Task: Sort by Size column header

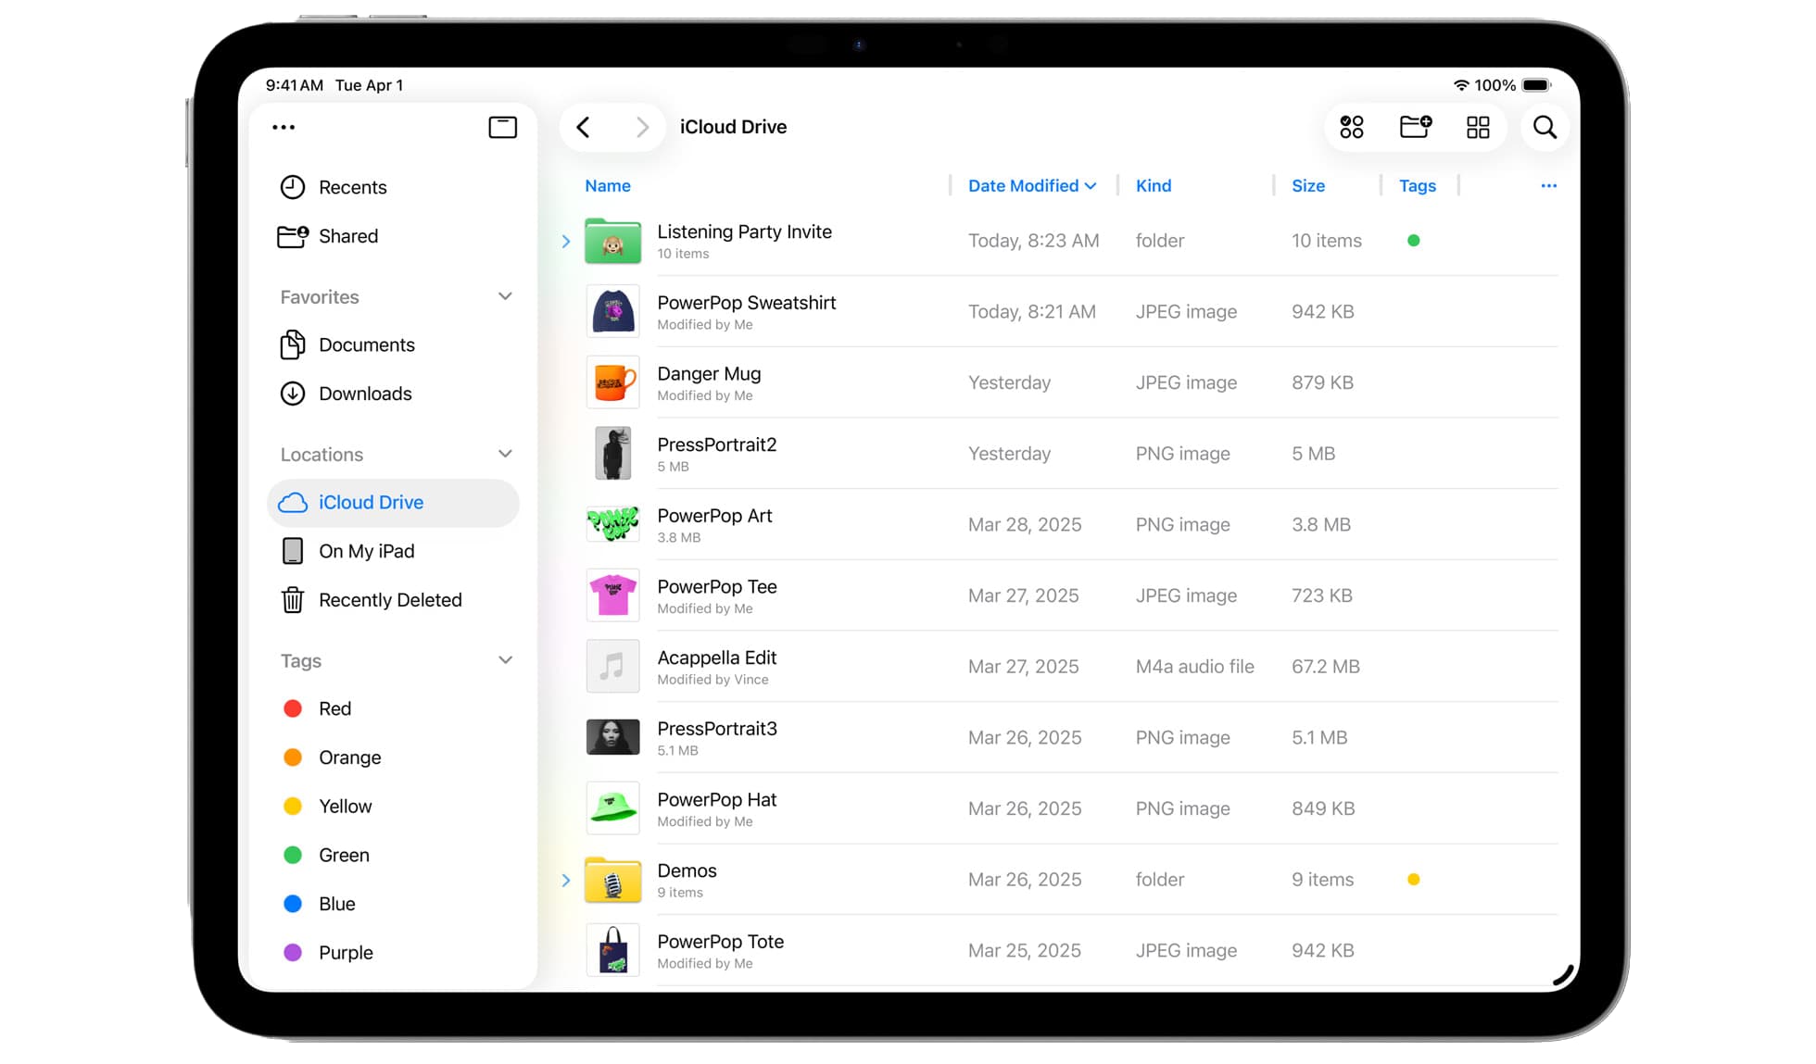Action: (x=1308, y=185)
